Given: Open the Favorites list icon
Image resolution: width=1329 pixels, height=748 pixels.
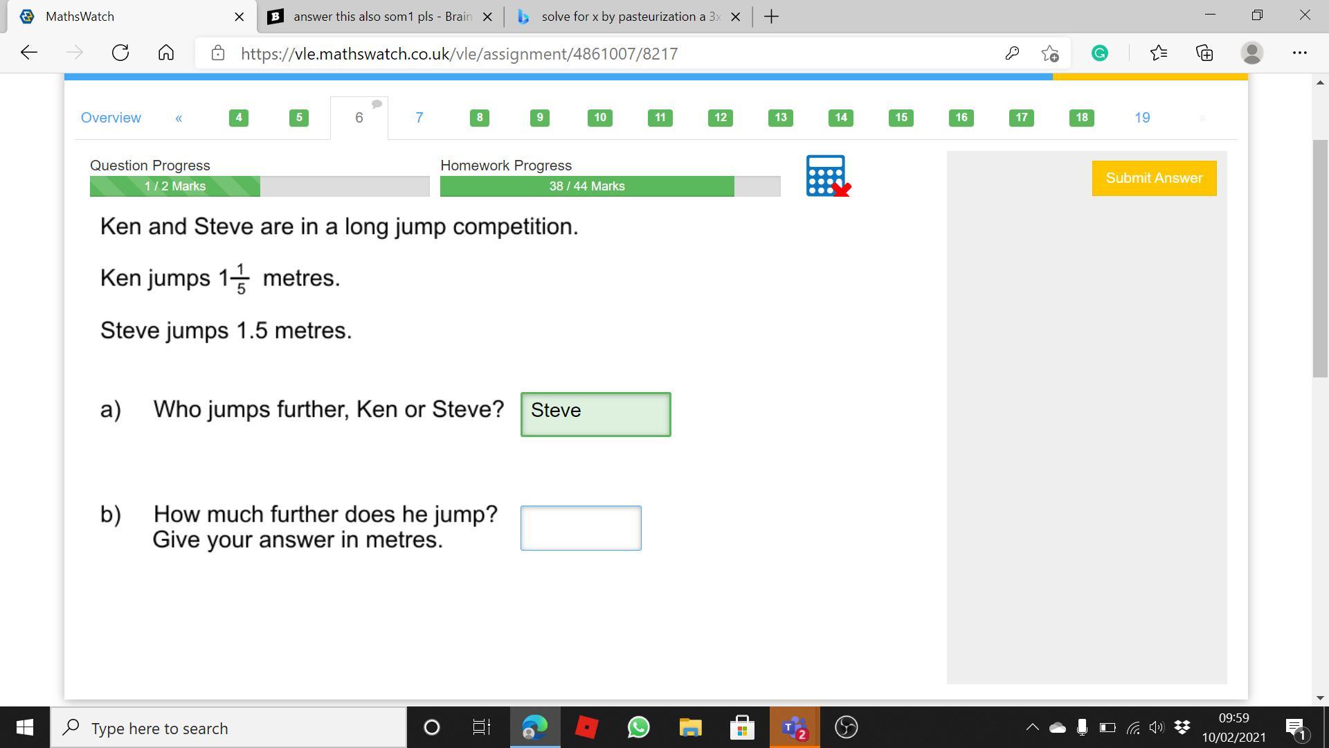Looking at the screenshot, I should [1159, 53].
